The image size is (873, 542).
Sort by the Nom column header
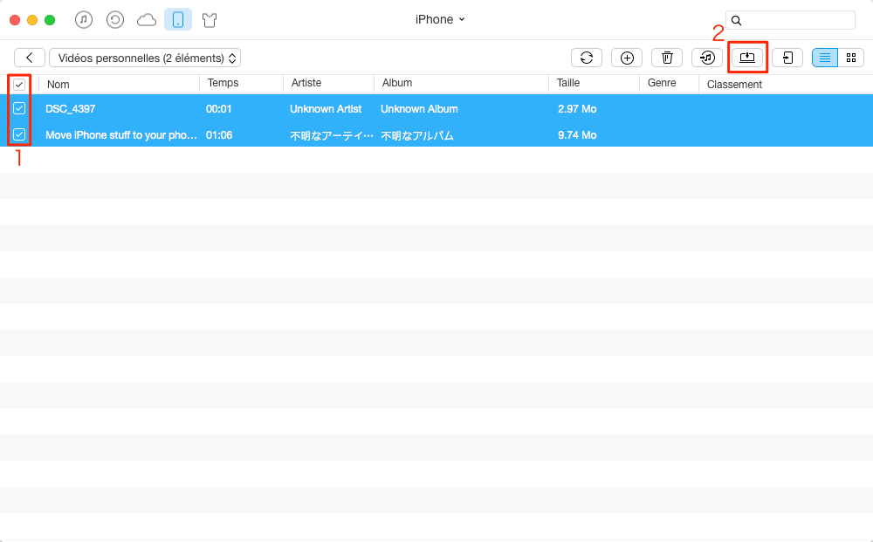58,85
